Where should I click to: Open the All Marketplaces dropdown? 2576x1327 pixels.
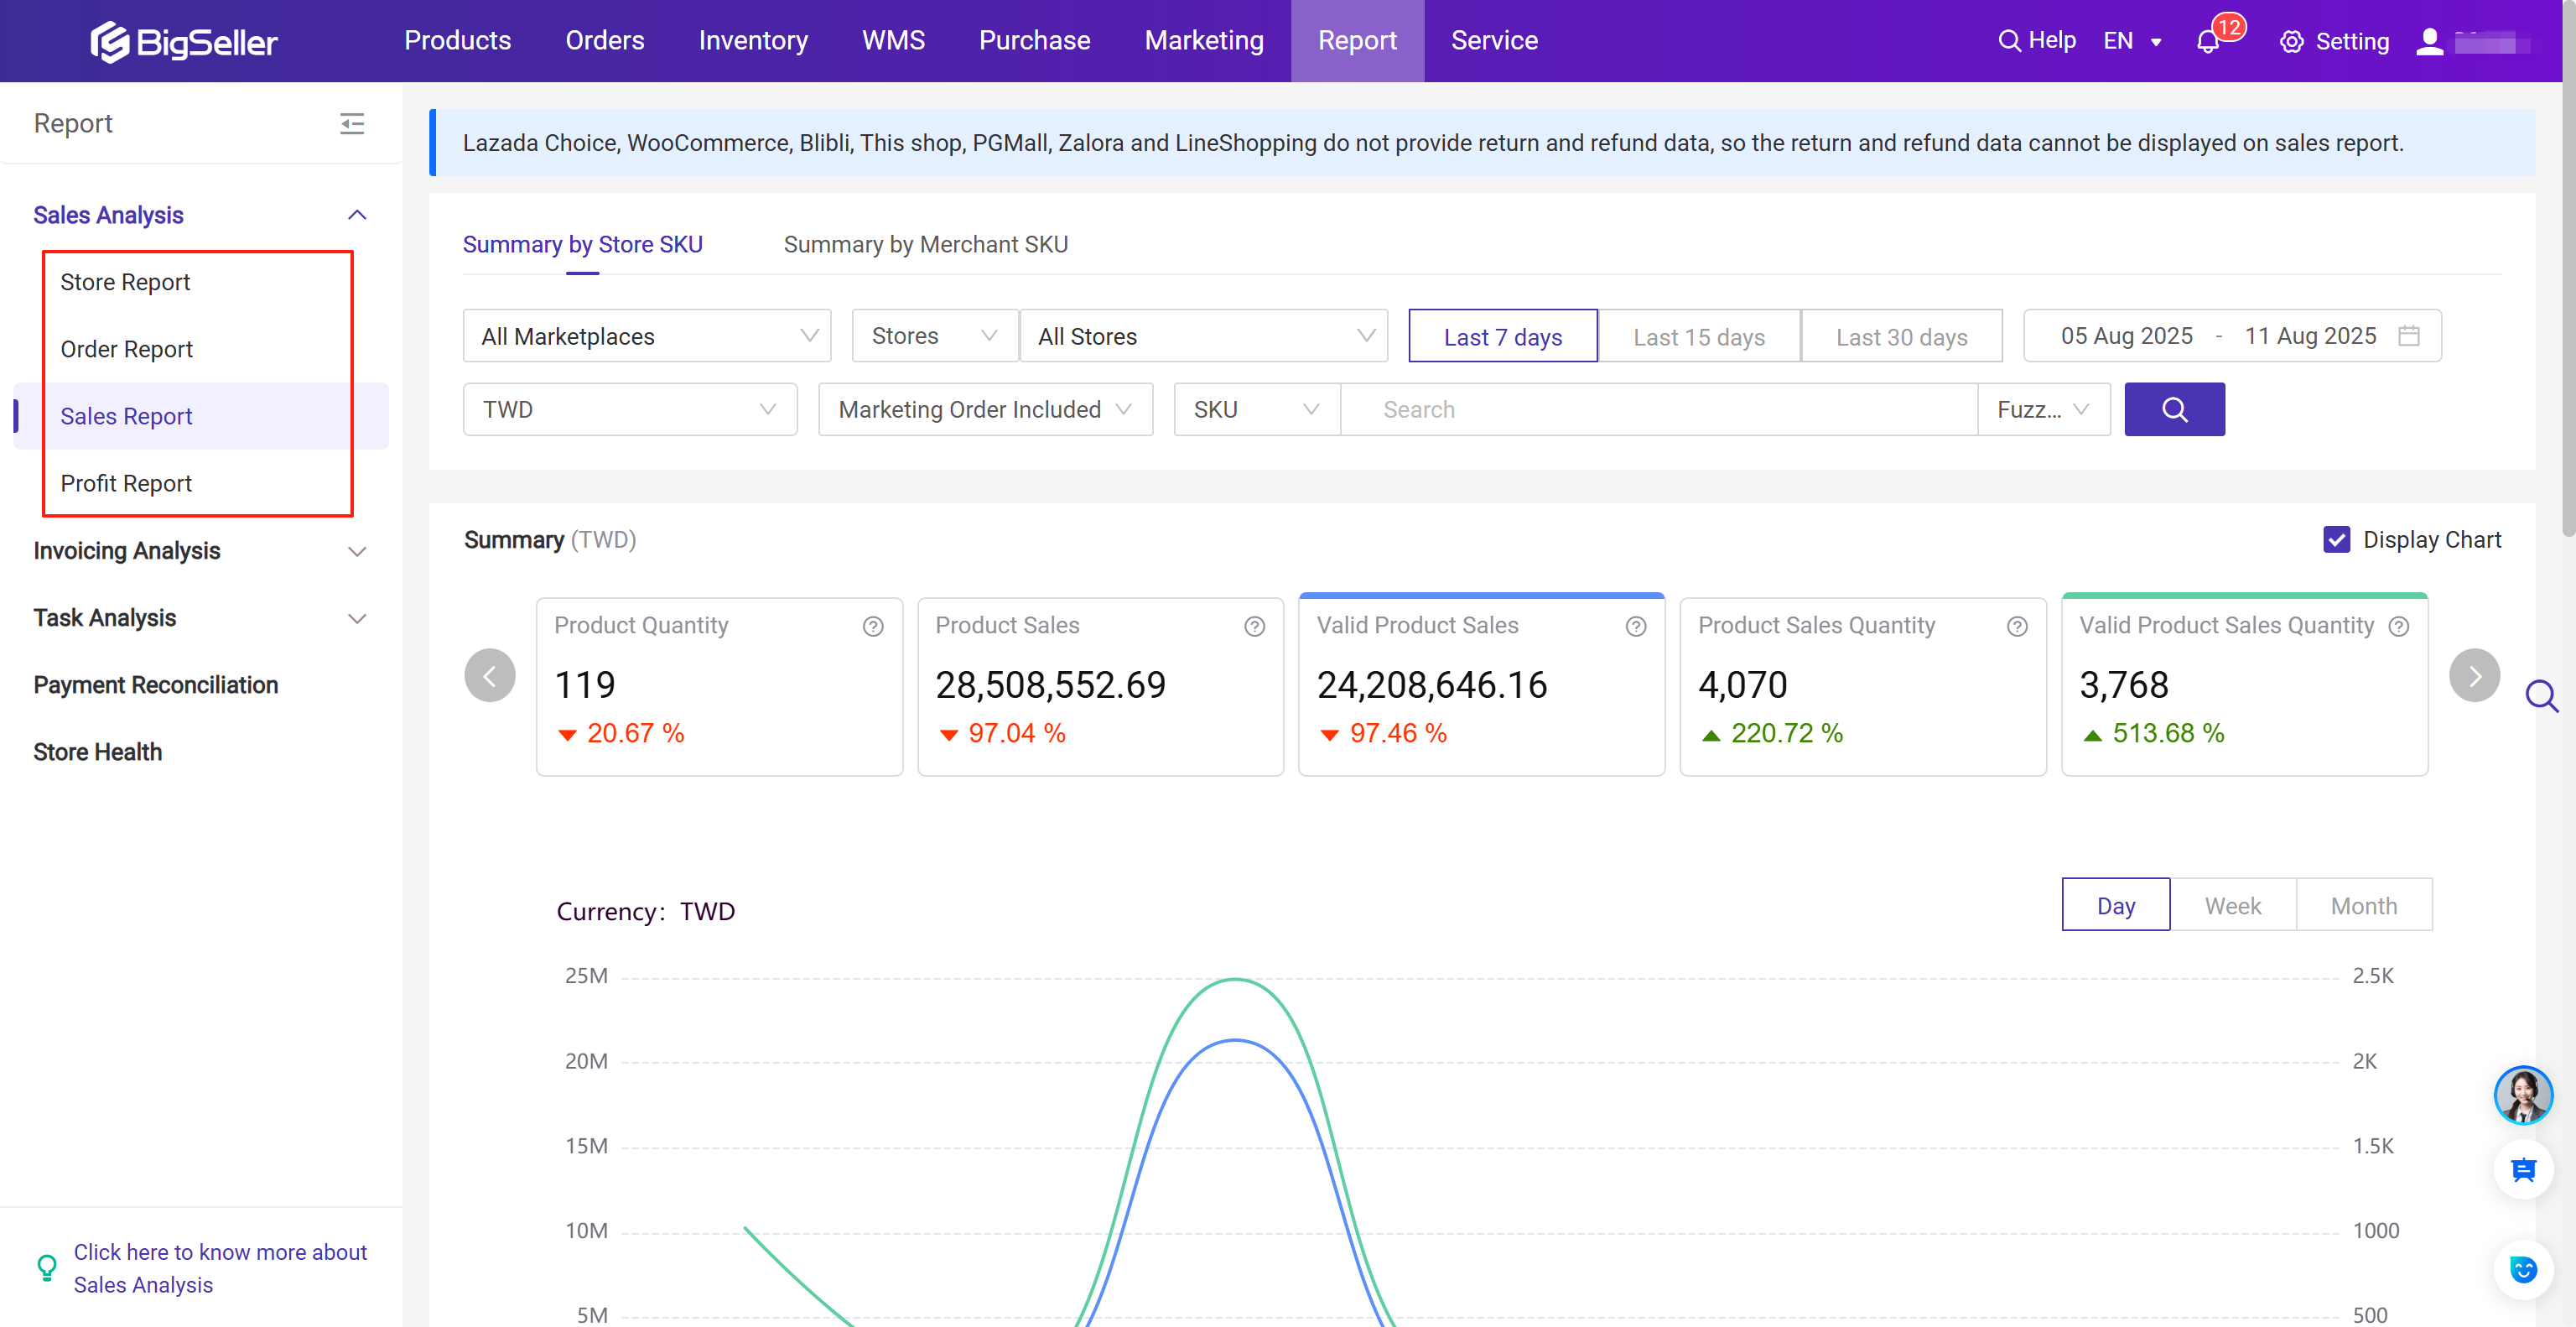pos(646,336)
